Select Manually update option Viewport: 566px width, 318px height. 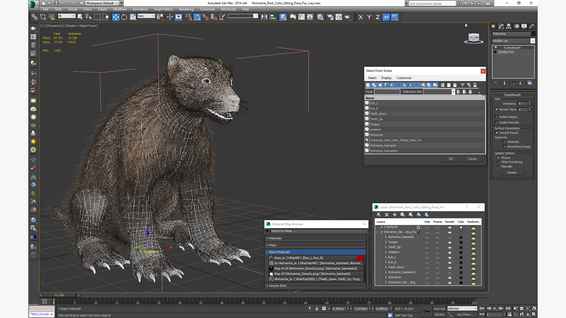[498, 166]
